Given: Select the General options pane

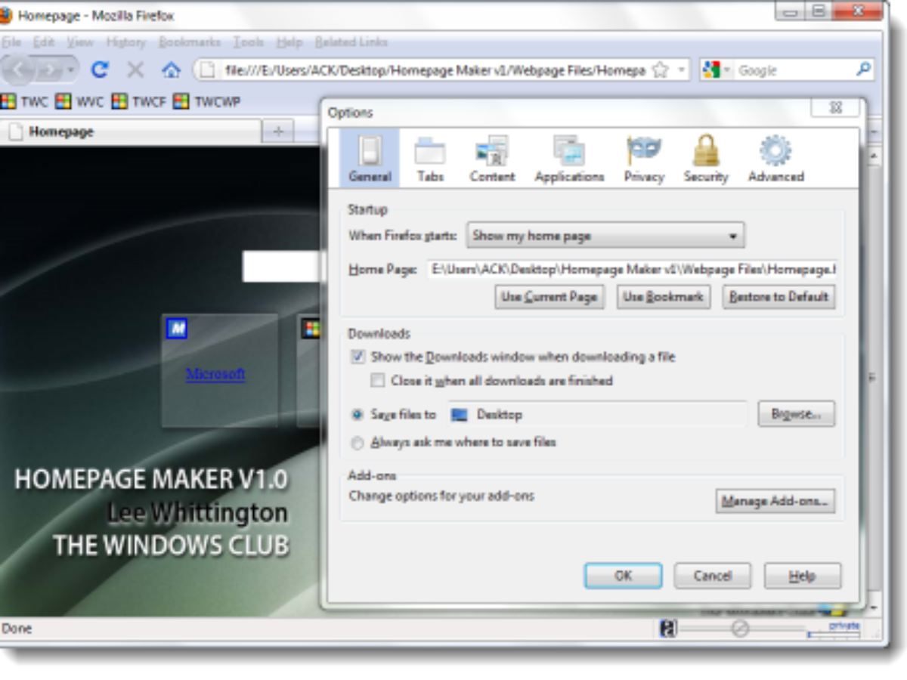Looking at the screenshot, I should (x=370, y=158).
